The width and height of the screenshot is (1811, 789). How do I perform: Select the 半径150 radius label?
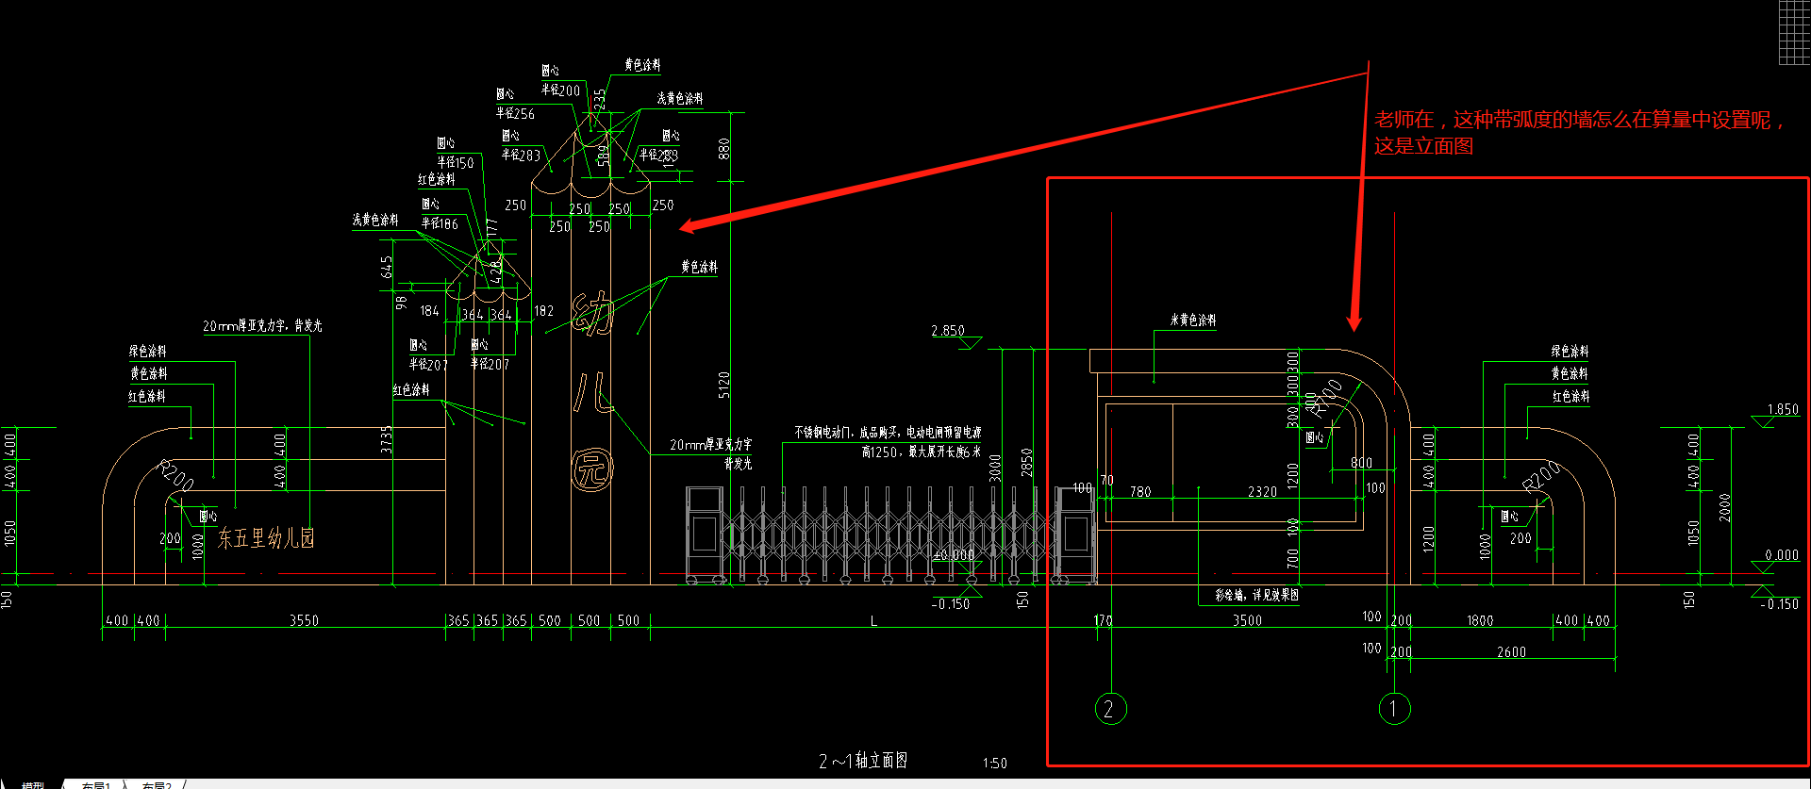pyautogui.click(x=455, y=162)
